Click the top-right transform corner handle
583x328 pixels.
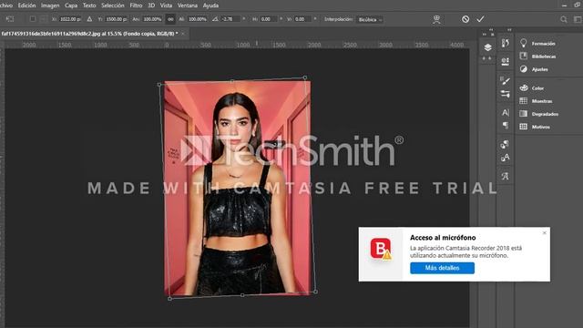coord(305,77)
